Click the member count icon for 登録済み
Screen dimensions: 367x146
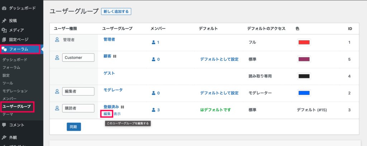[153, 110]
